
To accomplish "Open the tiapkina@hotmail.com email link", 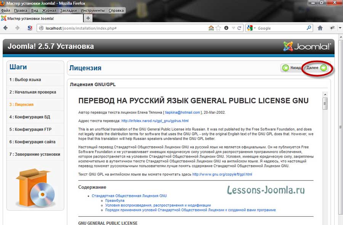I will coord(183,112).
